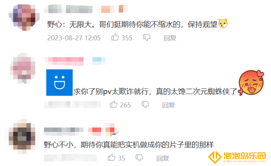Dislike the 野心不小 comment
The width and height of the screenshot is (271, 166).
(x=139, y=158)
